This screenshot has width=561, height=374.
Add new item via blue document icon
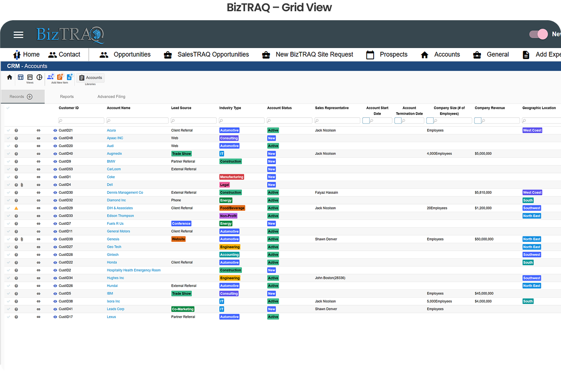coord(69,77)
